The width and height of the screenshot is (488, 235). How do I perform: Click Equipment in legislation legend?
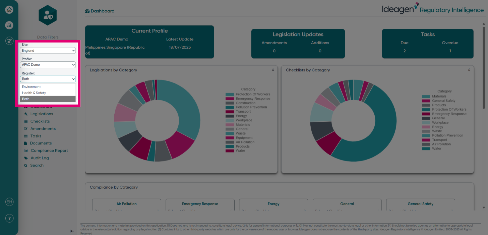(244, 138)
